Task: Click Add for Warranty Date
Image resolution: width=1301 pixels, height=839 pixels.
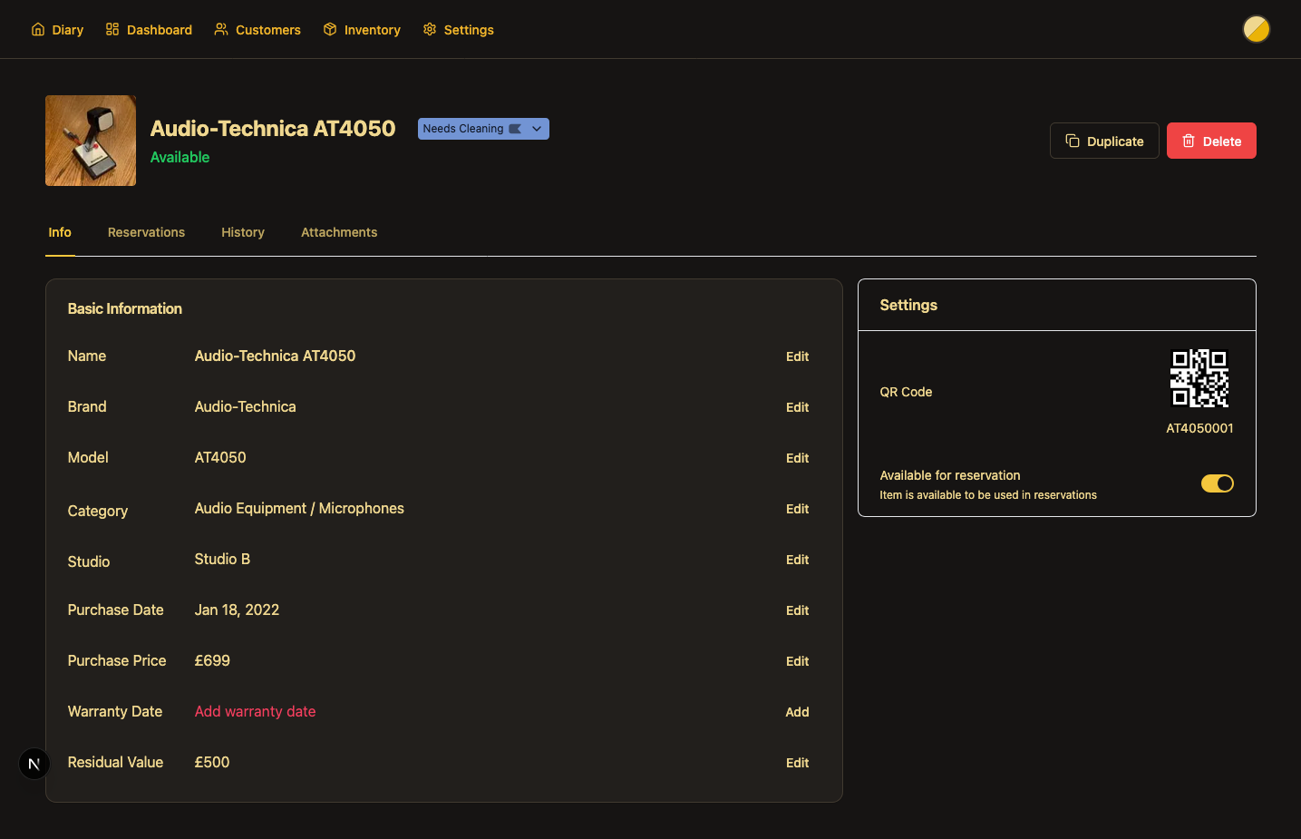Action: (x=797, y=712)
